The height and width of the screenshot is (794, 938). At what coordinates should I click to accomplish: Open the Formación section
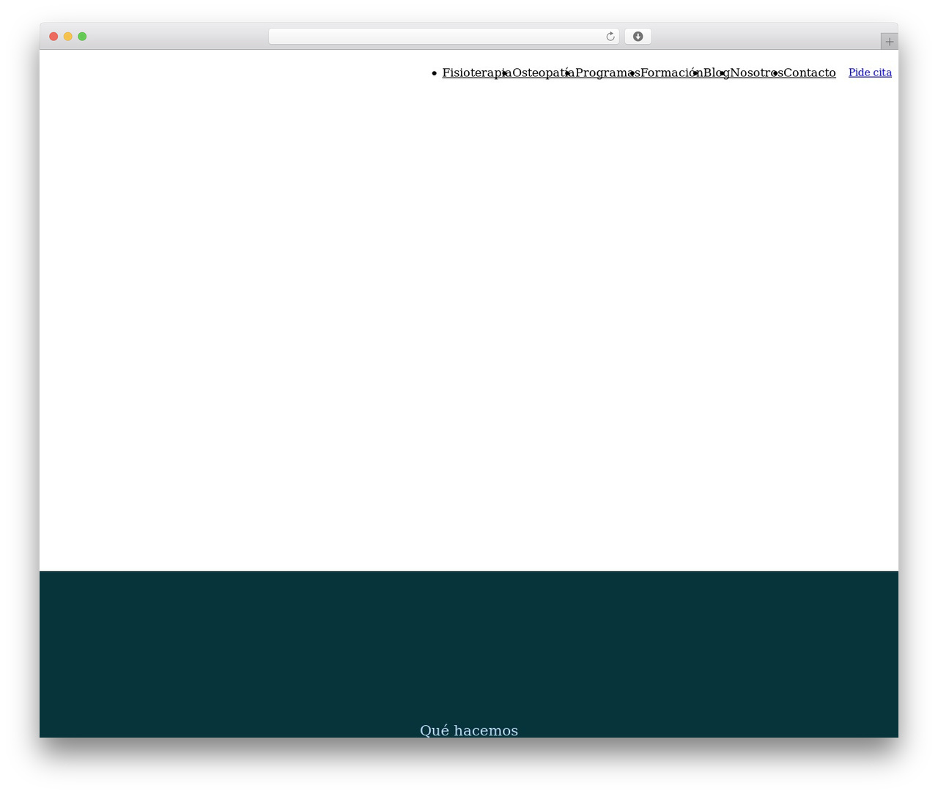(x=672, y=73)
